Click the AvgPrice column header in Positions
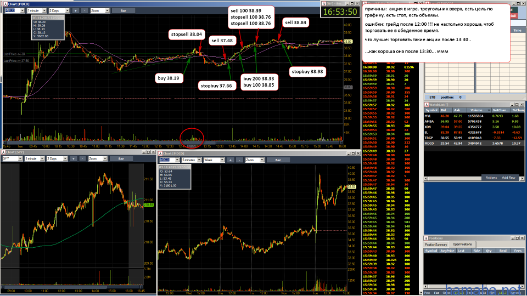This screenshot has height=296, width=527. [447, 251]
